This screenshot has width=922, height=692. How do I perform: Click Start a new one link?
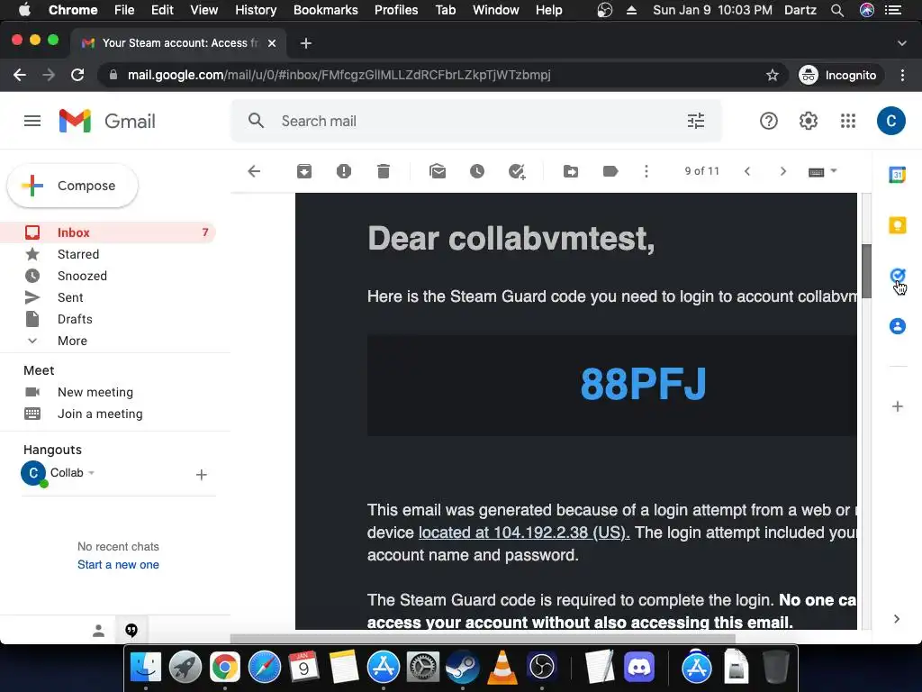point(118,564)
